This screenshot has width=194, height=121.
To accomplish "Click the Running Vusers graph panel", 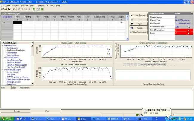I will pos(74,52).
